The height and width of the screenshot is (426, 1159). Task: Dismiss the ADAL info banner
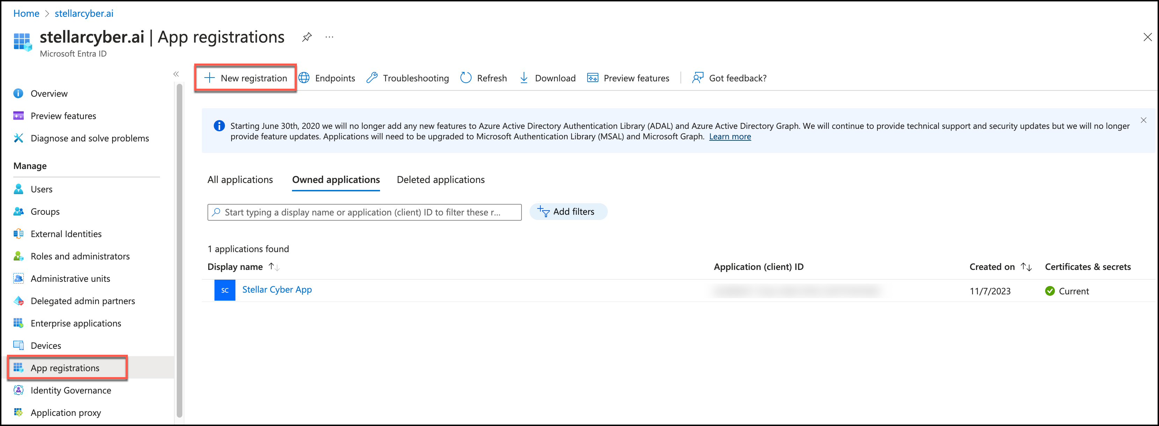tap(1143, 120)
